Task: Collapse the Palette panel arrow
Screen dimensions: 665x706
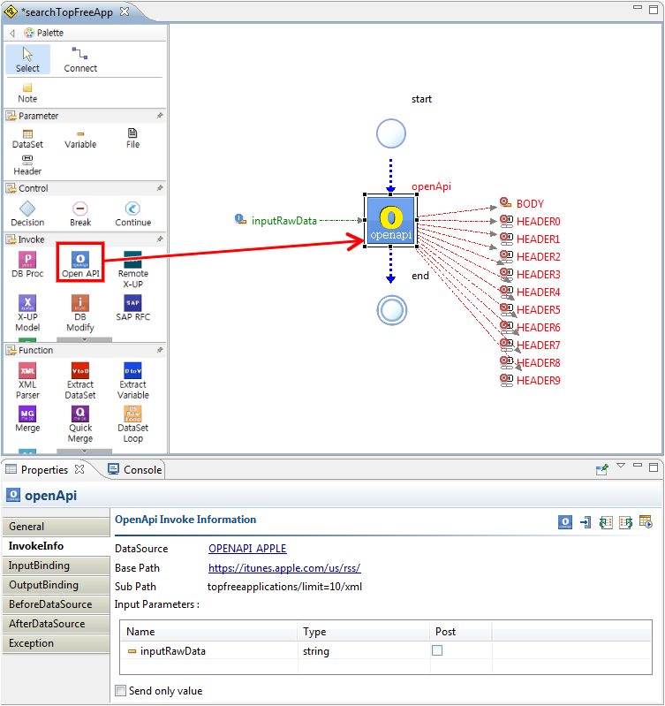Action: click(12, 33)
